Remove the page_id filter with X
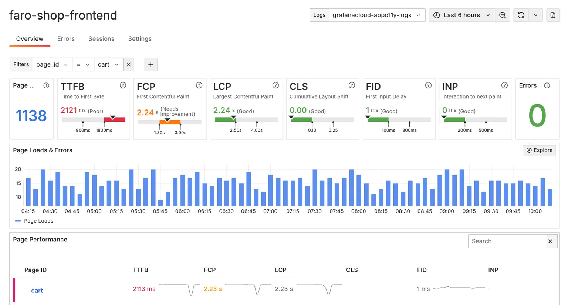The height and width of the screenshot is (305, 568). [x=129, y=64]
